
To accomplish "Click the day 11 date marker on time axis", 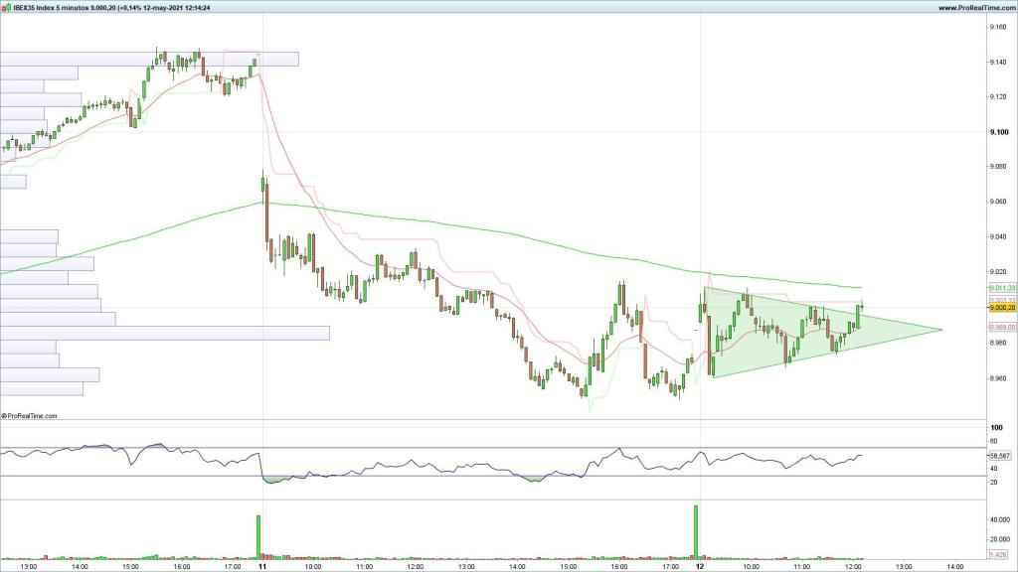I will [x=262, y=566].
